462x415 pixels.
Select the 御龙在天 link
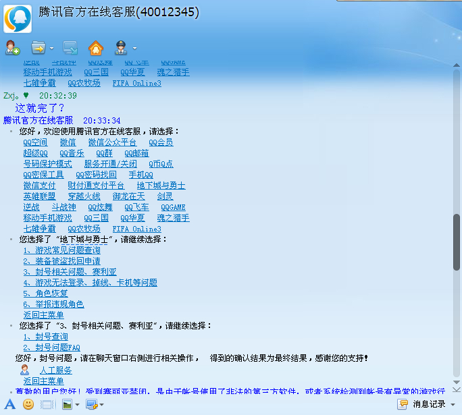(x=129, y=196)
